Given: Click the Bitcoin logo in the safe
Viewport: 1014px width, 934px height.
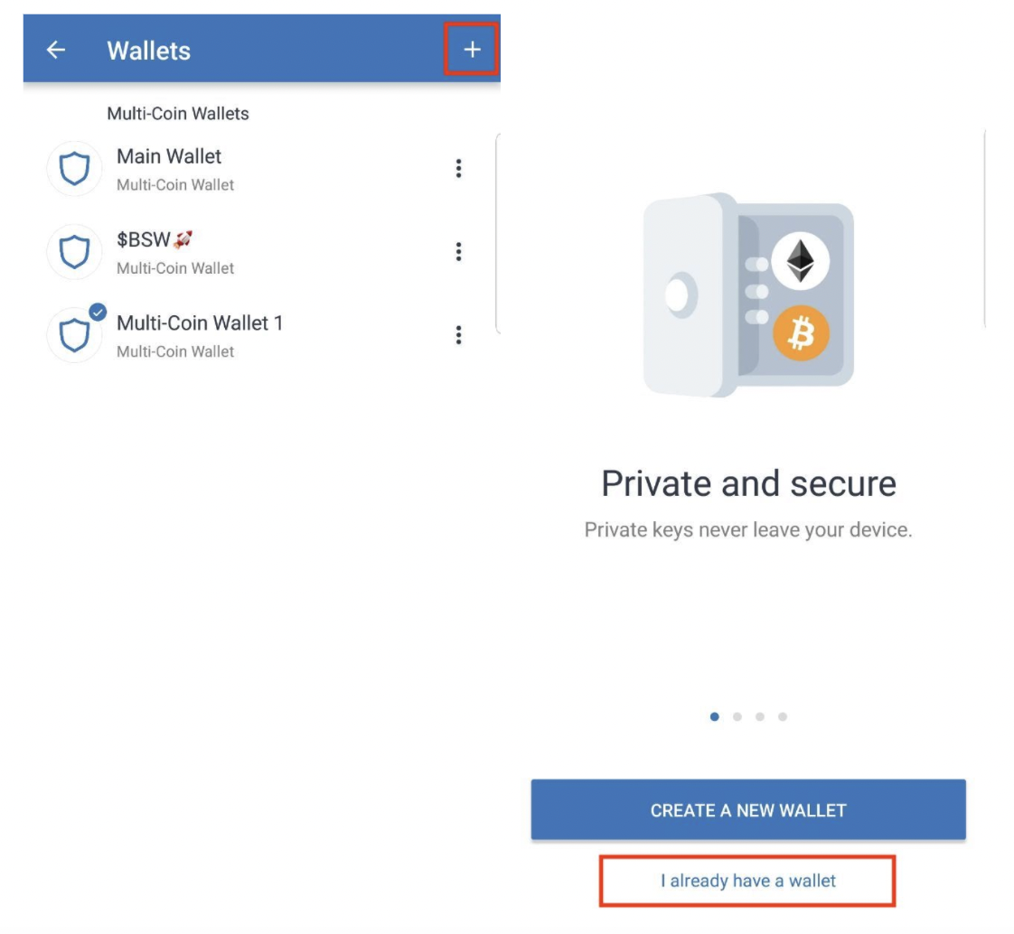Looking at the screenshot, I should click(x=801, y=334).
